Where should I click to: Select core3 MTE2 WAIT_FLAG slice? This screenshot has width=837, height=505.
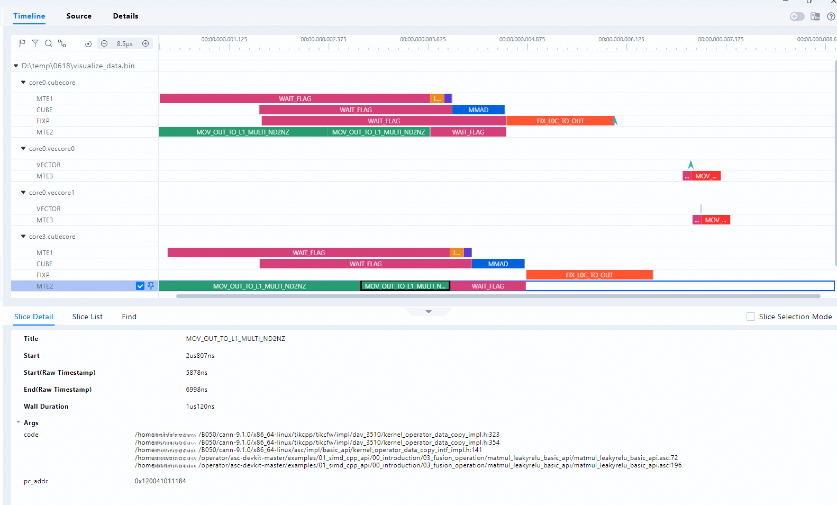click(x=488, y=286)
